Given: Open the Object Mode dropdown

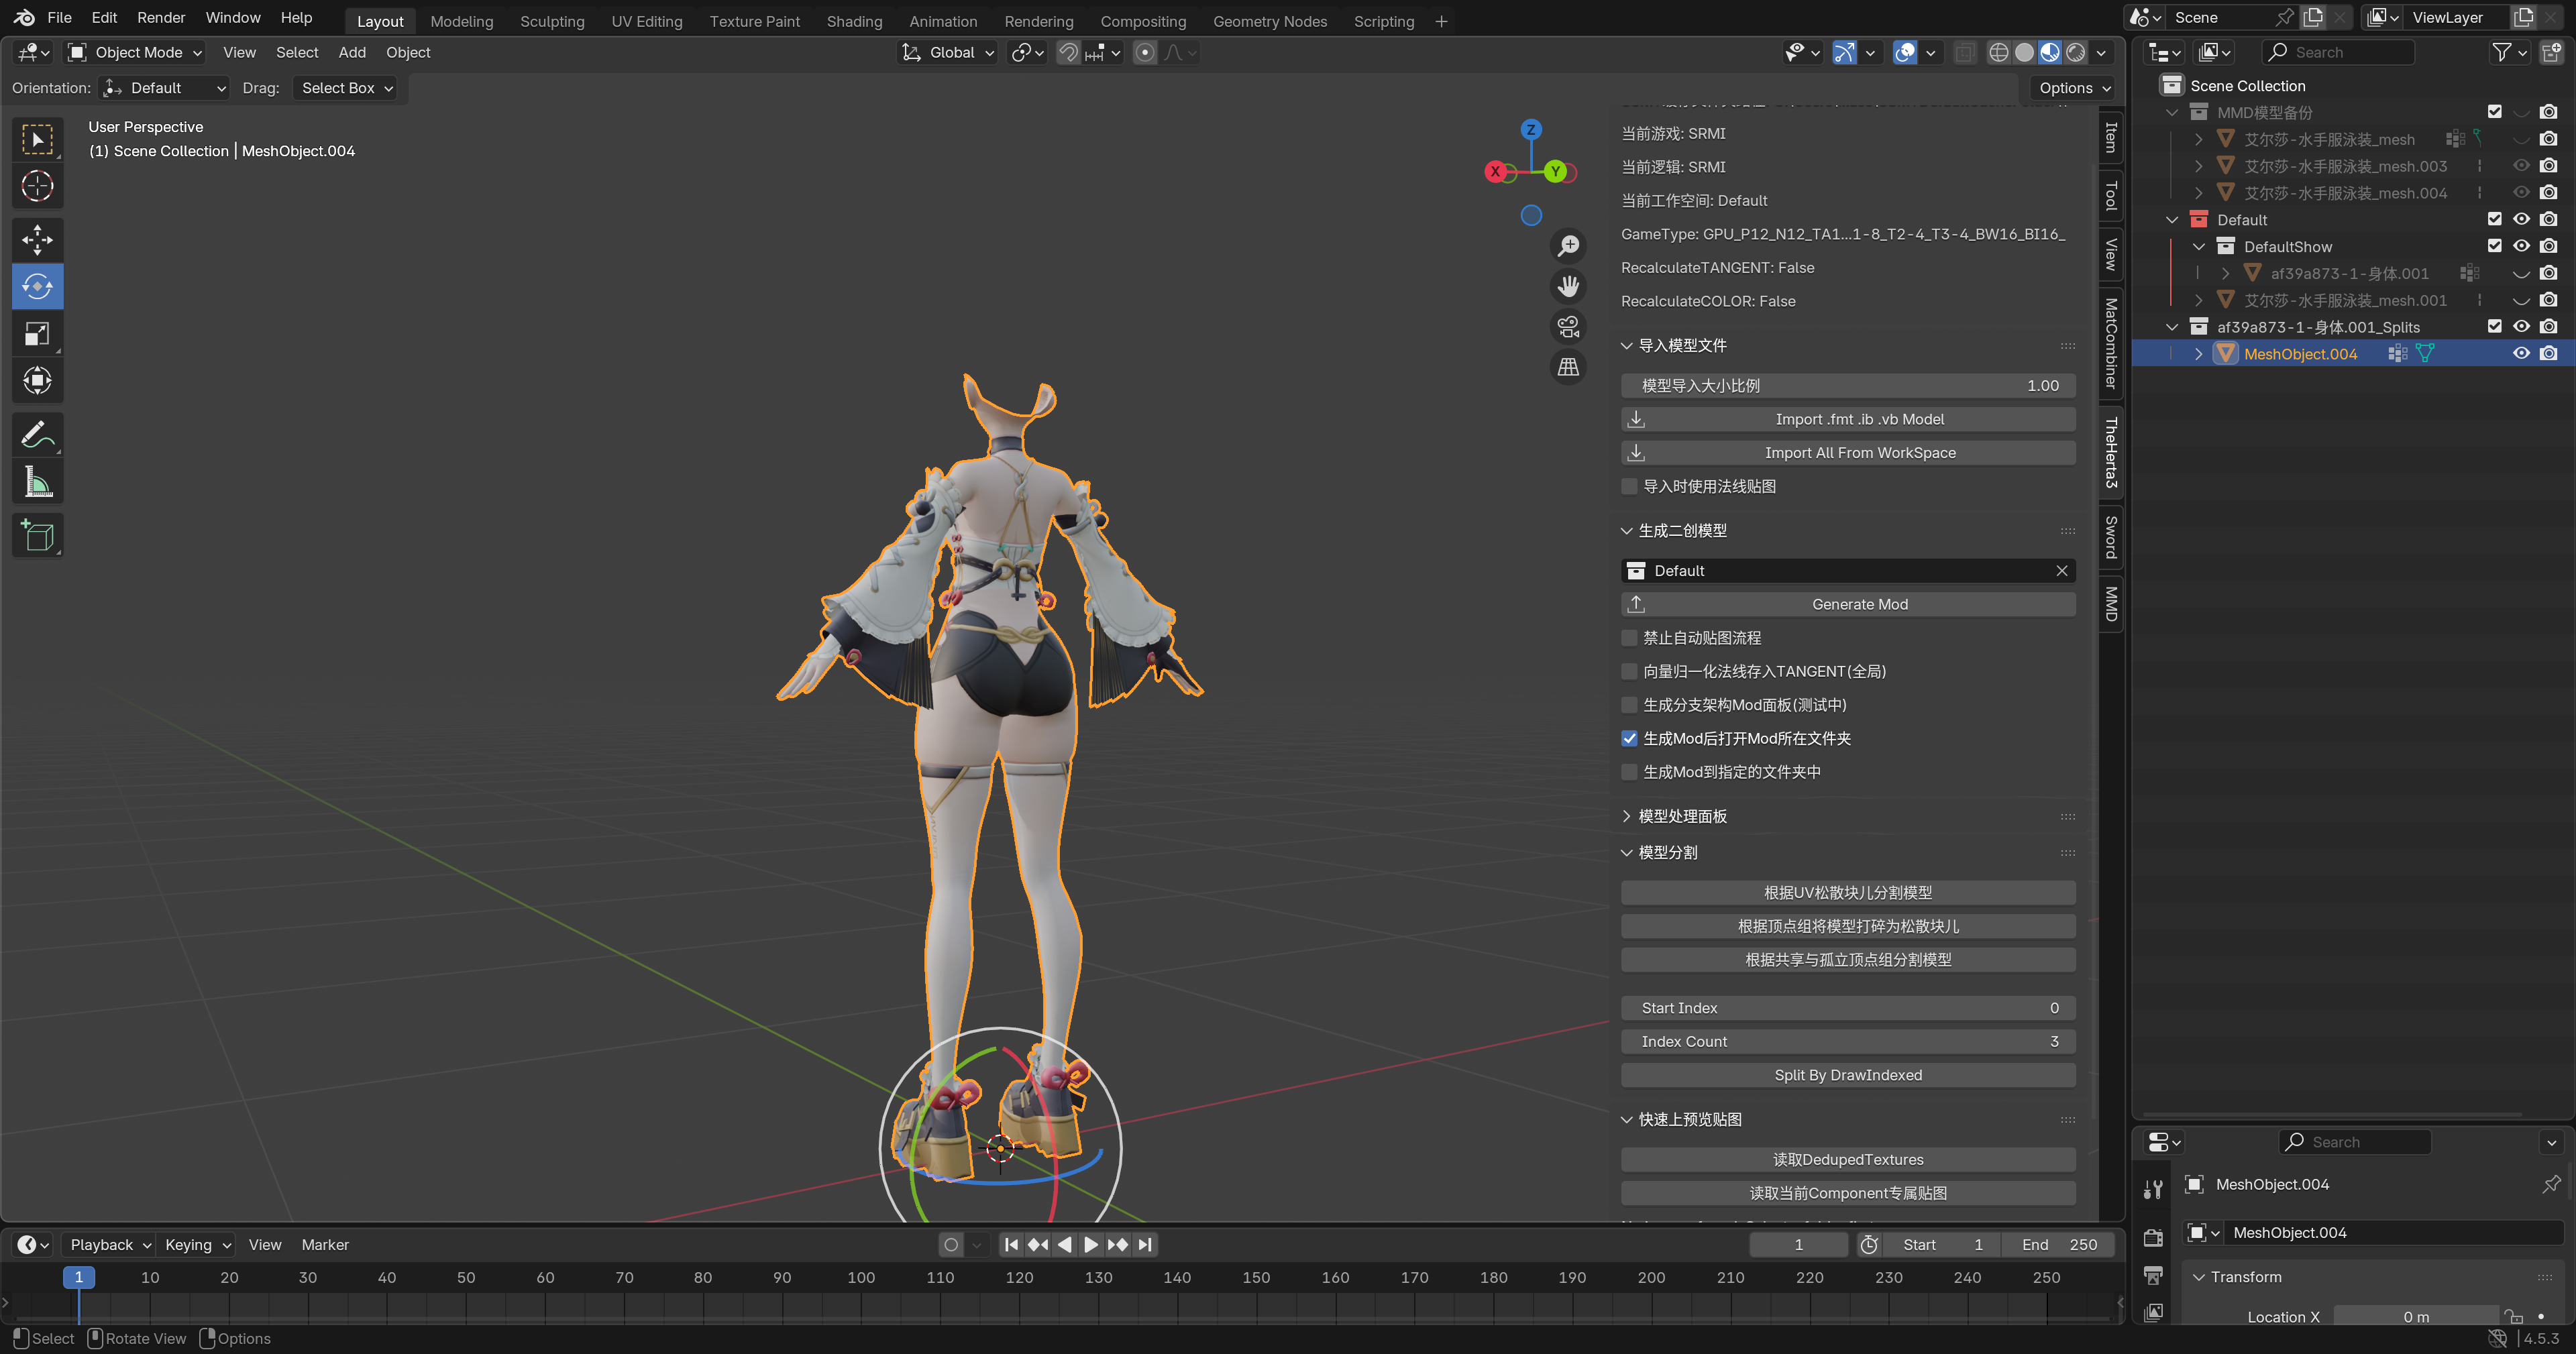Looking at the screenshot, I should 135,52.
